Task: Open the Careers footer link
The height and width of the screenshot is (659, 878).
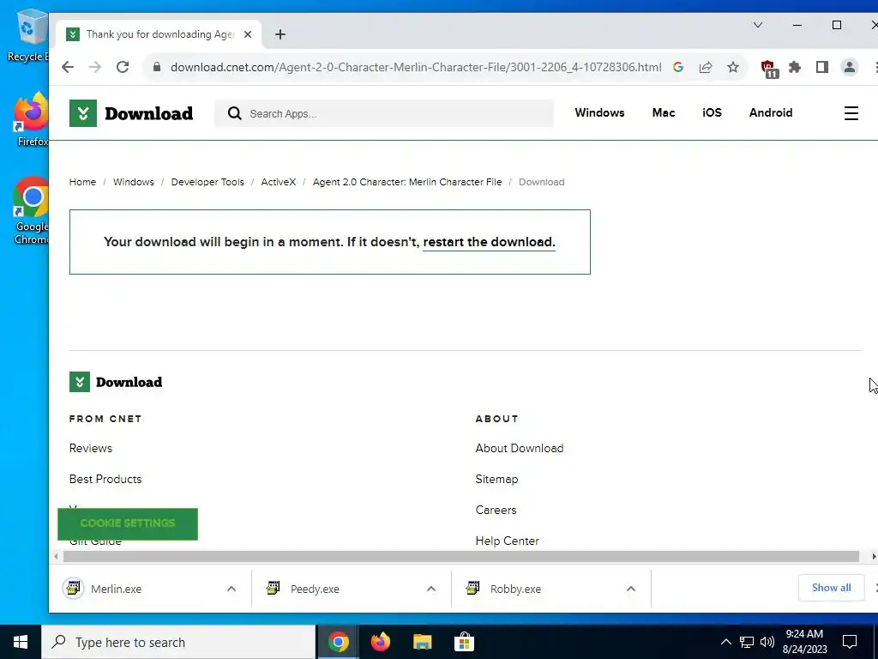Action: pos(496,510)
